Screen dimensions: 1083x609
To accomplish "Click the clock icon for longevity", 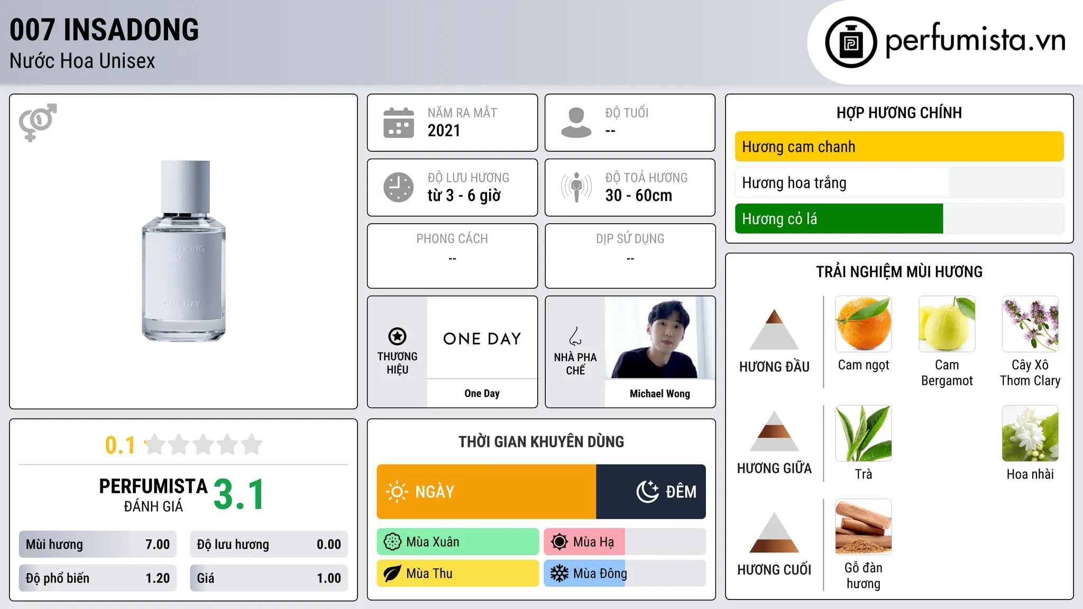I will [399, 187].
